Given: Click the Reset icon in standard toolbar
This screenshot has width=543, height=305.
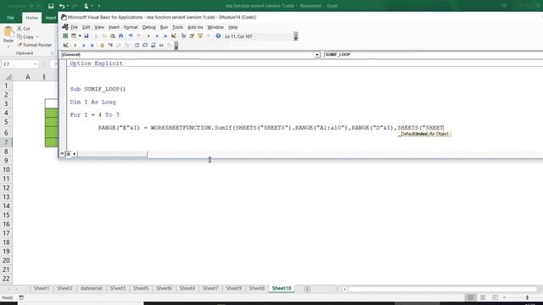Looking at the screenshot, I should [x=165, y=36].
